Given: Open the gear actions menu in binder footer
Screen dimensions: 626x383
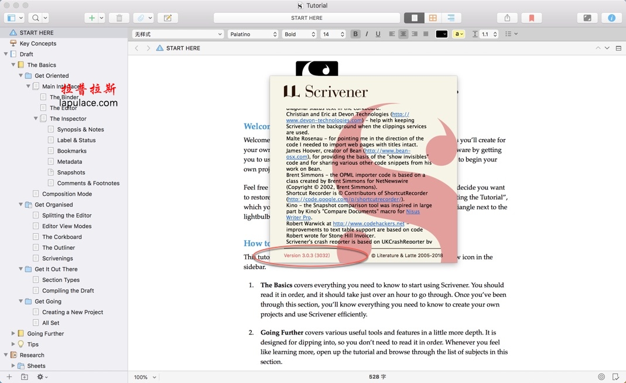Looking at the screenshot, I should coord(42,377).
